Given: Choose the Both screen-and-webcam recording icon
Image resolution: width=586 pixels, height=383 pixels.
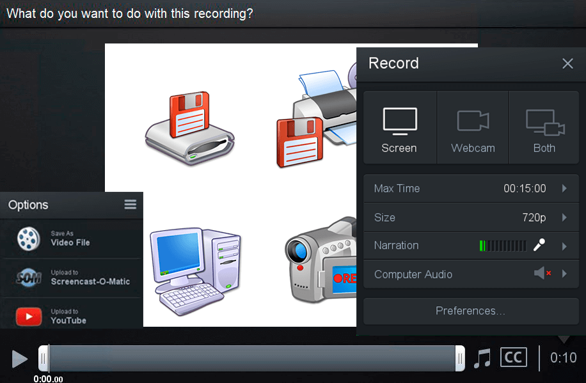Looking at the screenshot, I should [x=543, y=121].
